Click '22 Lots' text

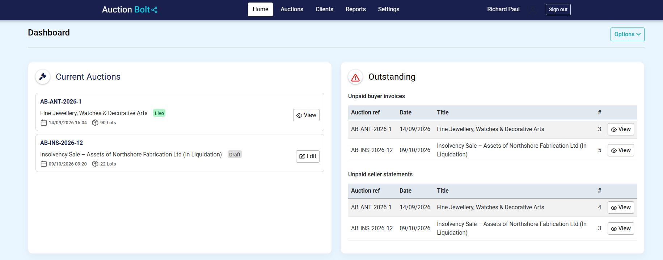[x=108, y=164]
